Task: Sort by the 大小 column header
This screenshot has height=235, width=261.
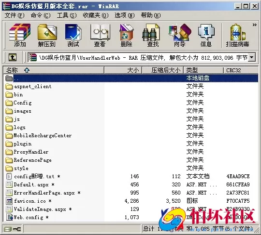Action: [x=123, y=70]
